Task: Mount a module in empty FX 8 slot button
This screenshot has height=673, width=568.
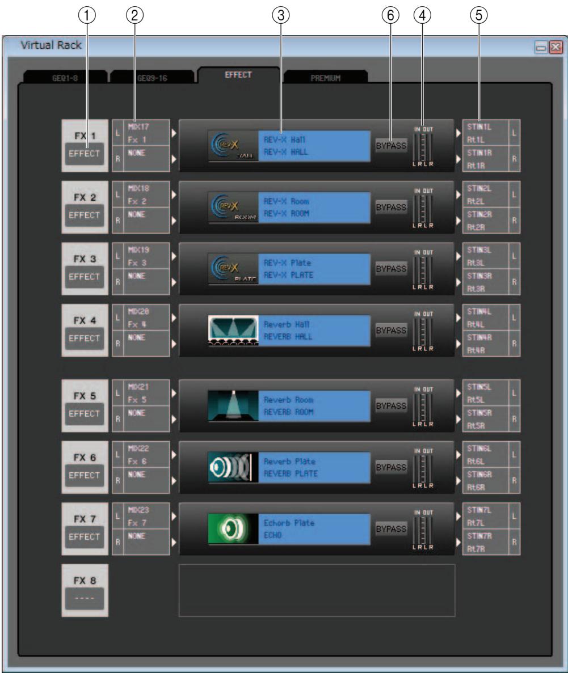Action: coord(84,599)
